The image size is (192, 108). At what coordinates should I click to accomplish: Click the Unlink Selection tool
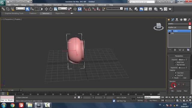click(8, 9)
